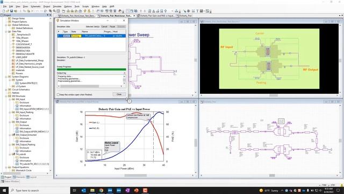The width and height of the screenshot is (344, 194).
Task: Open Project Options in project tree
Action: [x=19, y=22]
